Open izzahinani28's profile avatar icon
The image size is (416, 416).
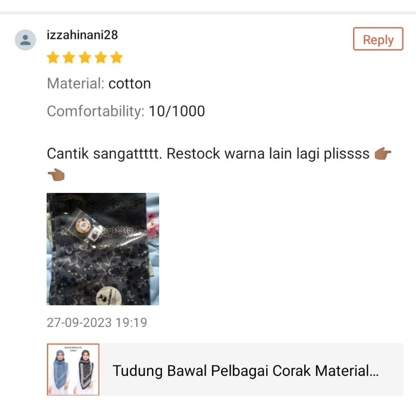(25, 40)
